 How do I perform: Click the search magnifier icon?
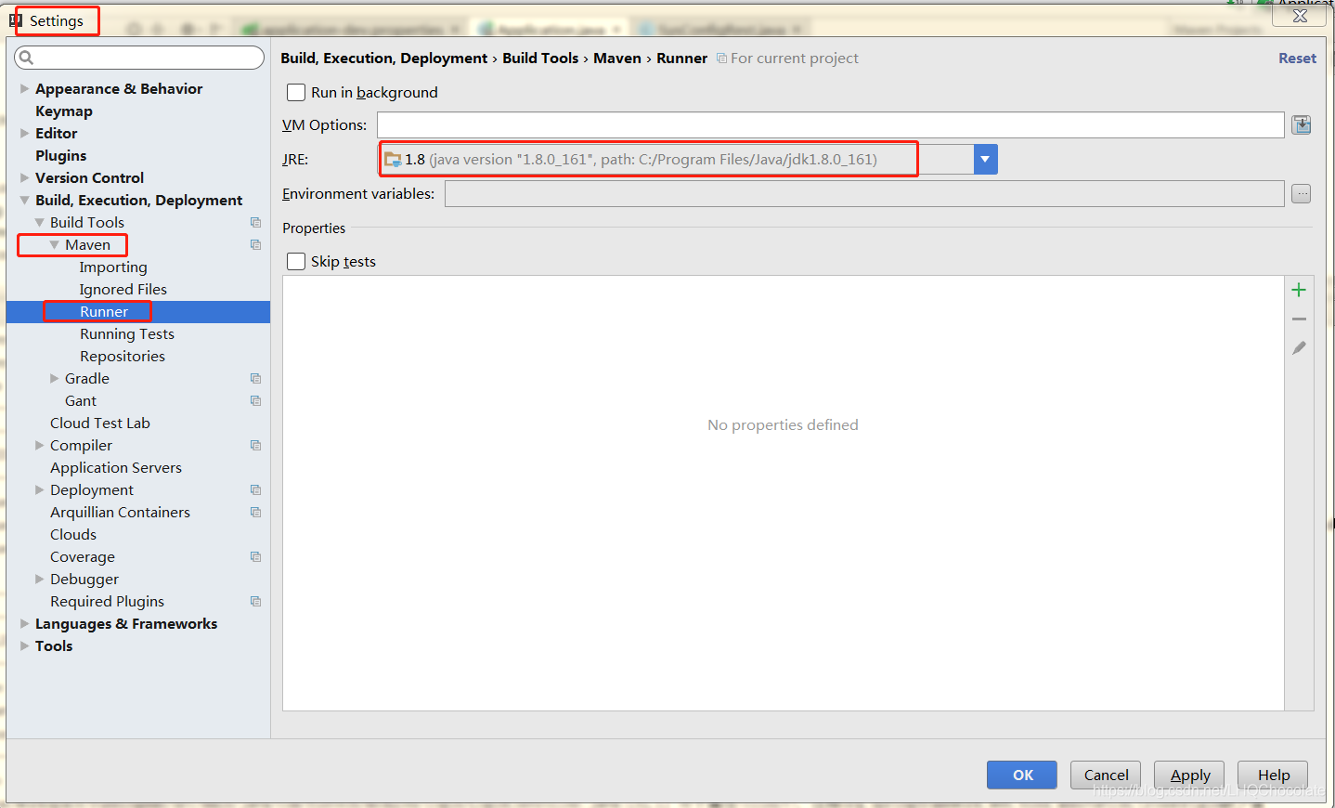coord(26,58)
